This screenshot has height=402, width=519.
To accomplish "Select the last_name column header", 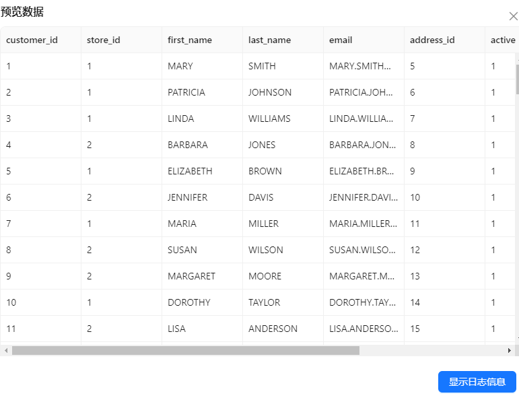I will [269, 40].
